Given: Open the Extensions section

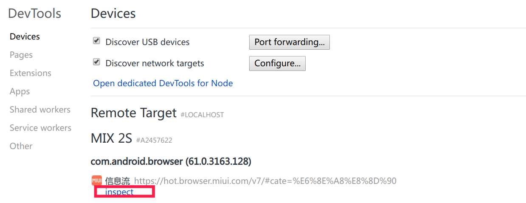Looking at the screenshot, I should point(31,73).
